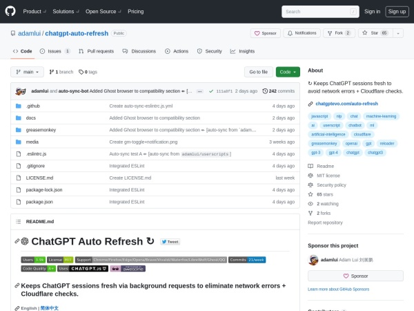Click Sponsor button in sidebar
This screenshot has width=414, height=311.
[355, 276]
